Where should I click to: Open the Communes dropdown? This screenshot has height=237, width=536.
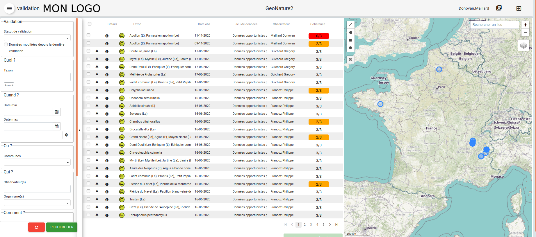point(37,162)
